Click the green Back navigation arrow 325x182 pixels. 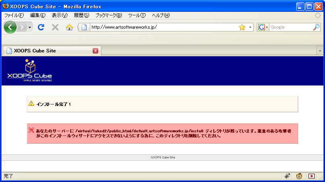[10, 27]
